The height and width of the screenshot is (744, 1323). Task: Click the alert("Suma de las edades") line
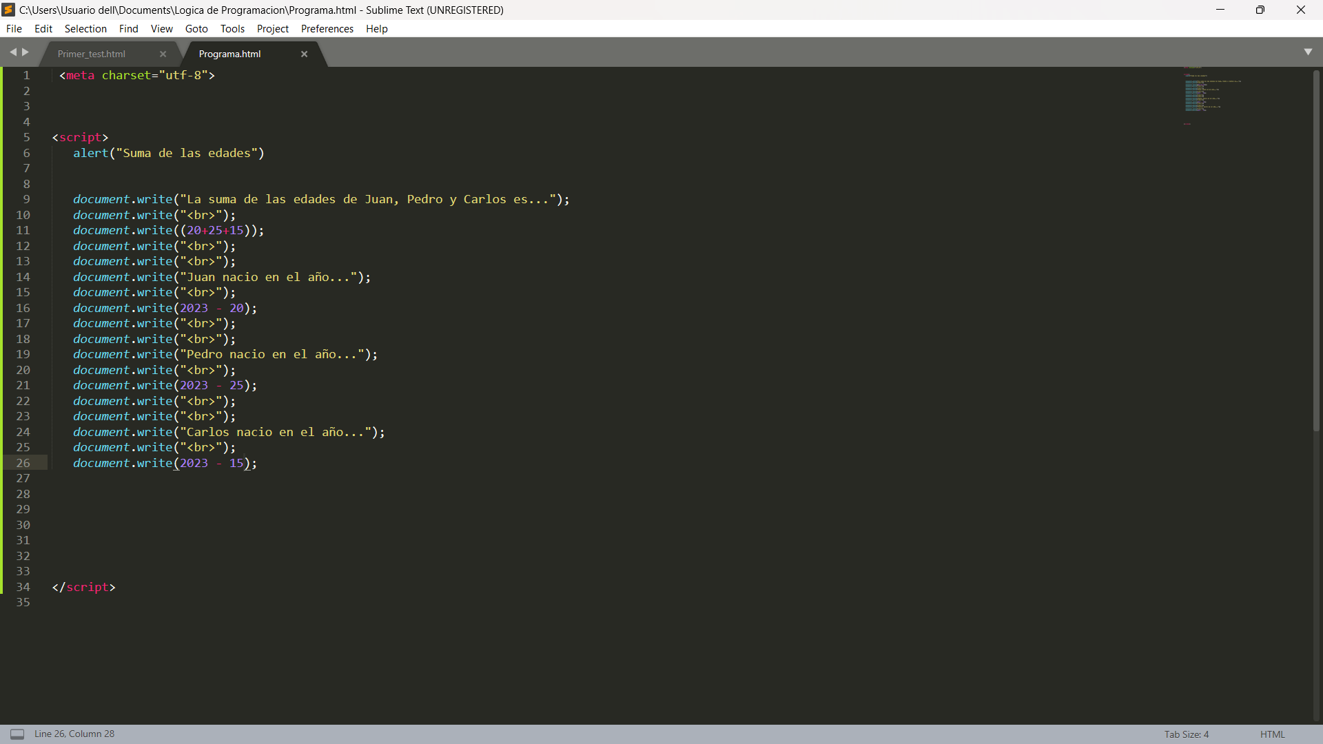pos(169,153)
